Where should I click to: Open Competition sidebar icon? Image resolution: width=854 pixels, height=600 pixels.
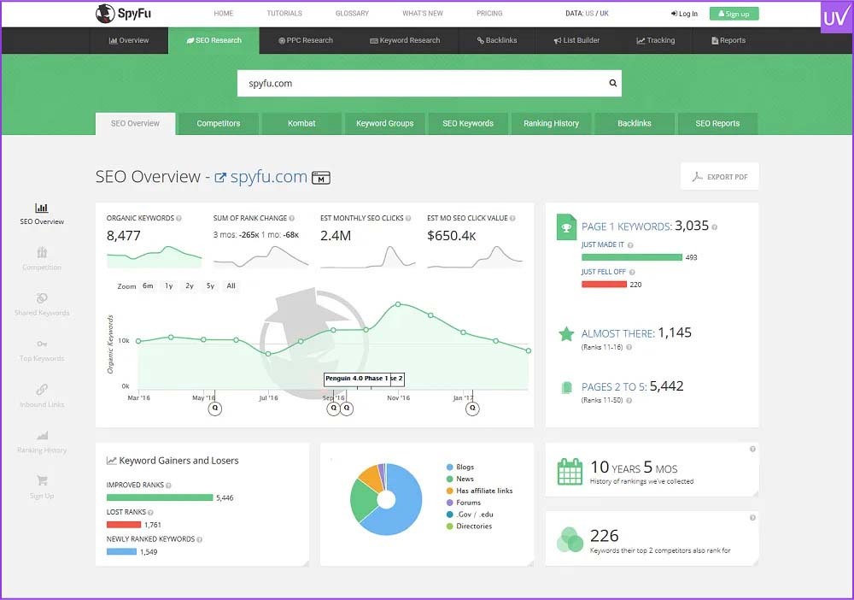click(x=42, y=252)
